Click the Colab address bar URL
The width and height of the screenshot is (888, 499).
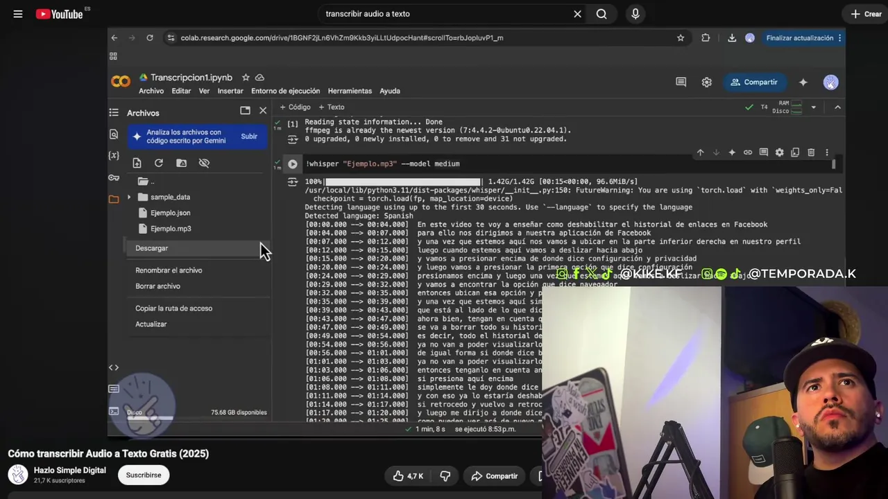coord(342,38)
